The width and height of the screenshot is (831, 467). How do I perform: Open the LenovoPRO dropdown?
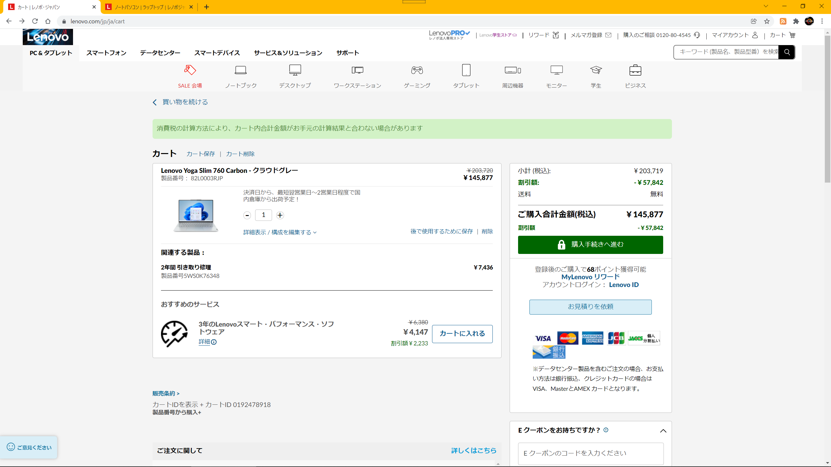point(450,35)
